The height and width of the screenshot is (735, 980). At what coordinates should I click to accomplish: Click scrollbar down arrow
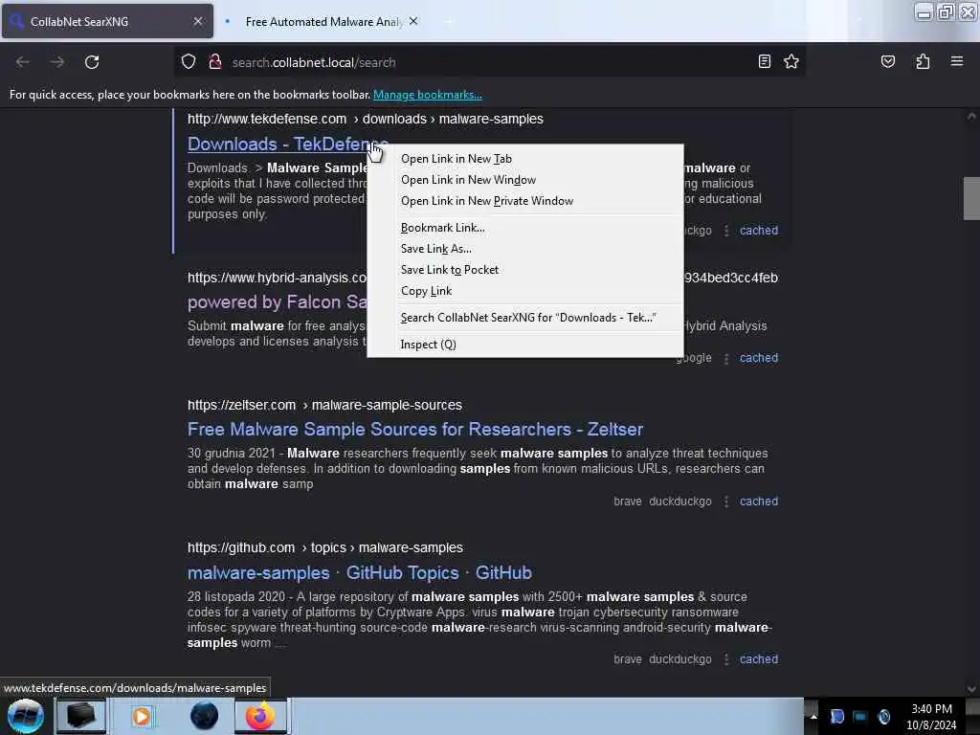971,689
